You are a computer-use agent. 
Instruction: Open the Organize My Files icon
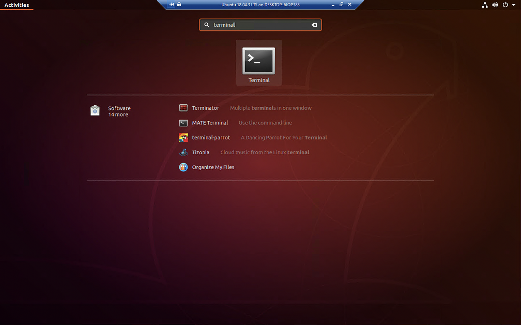pyautogui.click(x=183, y=167)
